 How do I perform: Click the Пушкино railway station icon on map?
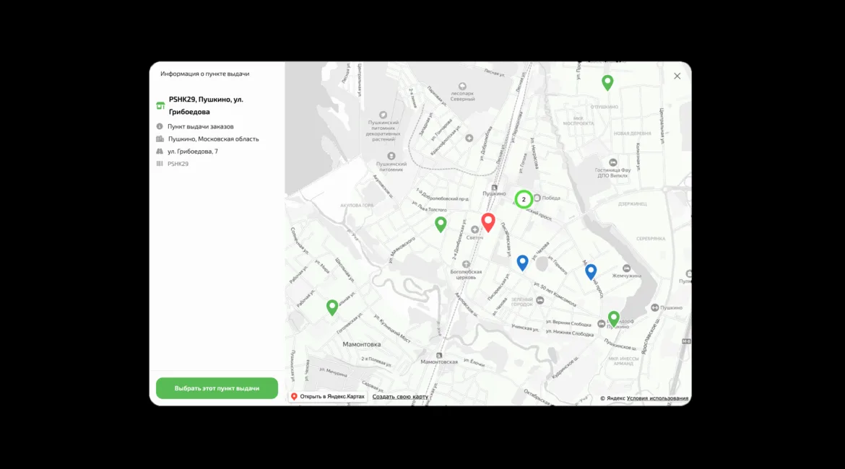click(495, 187)
